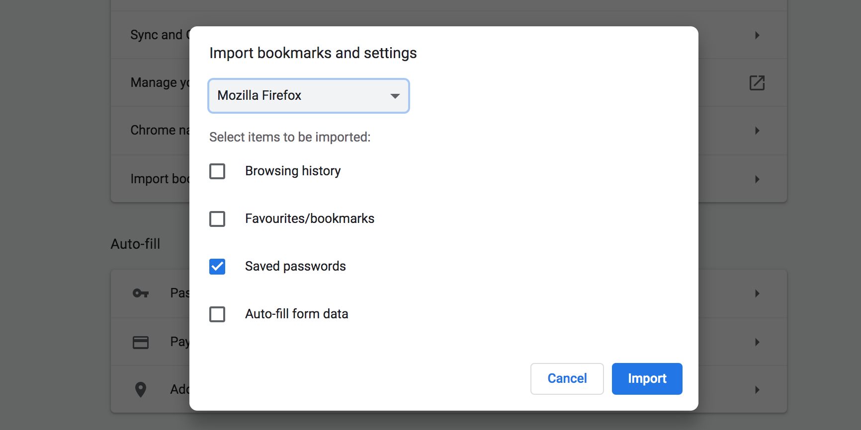Click the Cancel button
Viewport: 861px width, 430px height.
point(567,379)
